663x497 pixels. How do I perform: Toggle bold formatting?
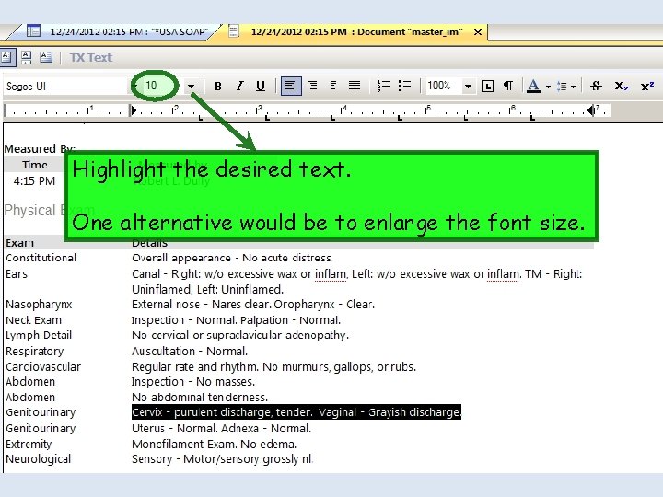pyautogui.click(x=217, y=87)
